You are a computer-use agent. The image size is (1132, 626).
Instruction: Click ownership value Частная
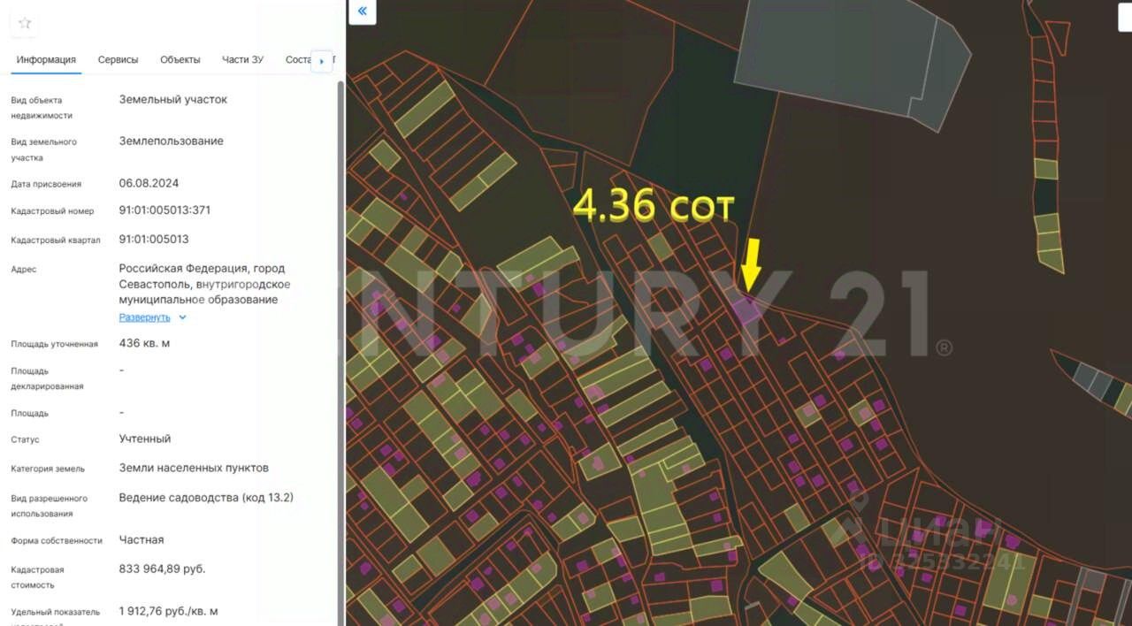point(141,539)
